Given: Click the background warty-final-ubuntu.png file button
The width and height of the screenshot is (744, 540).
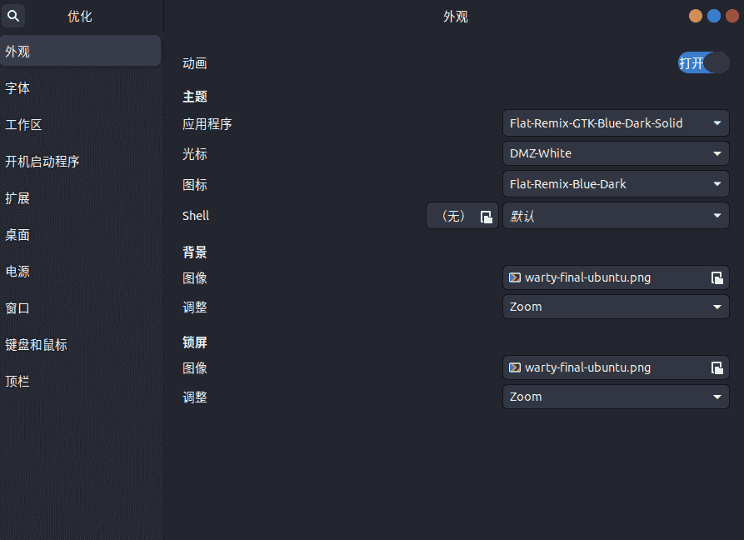Looking at the screenshot, I should click(x=604, y=277).
